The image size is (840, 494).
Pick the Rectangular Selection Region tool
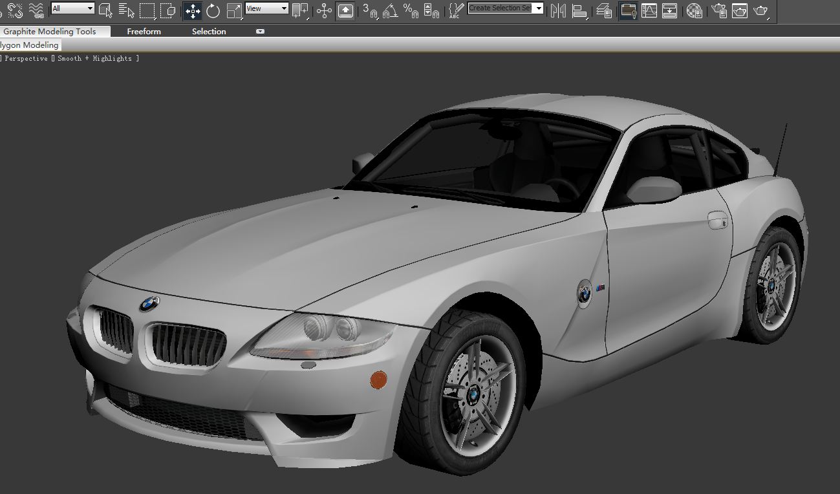pos(147,10)
